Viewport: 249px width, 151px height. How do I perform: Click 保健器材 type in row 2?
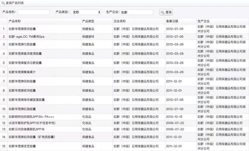click(88, 37)
